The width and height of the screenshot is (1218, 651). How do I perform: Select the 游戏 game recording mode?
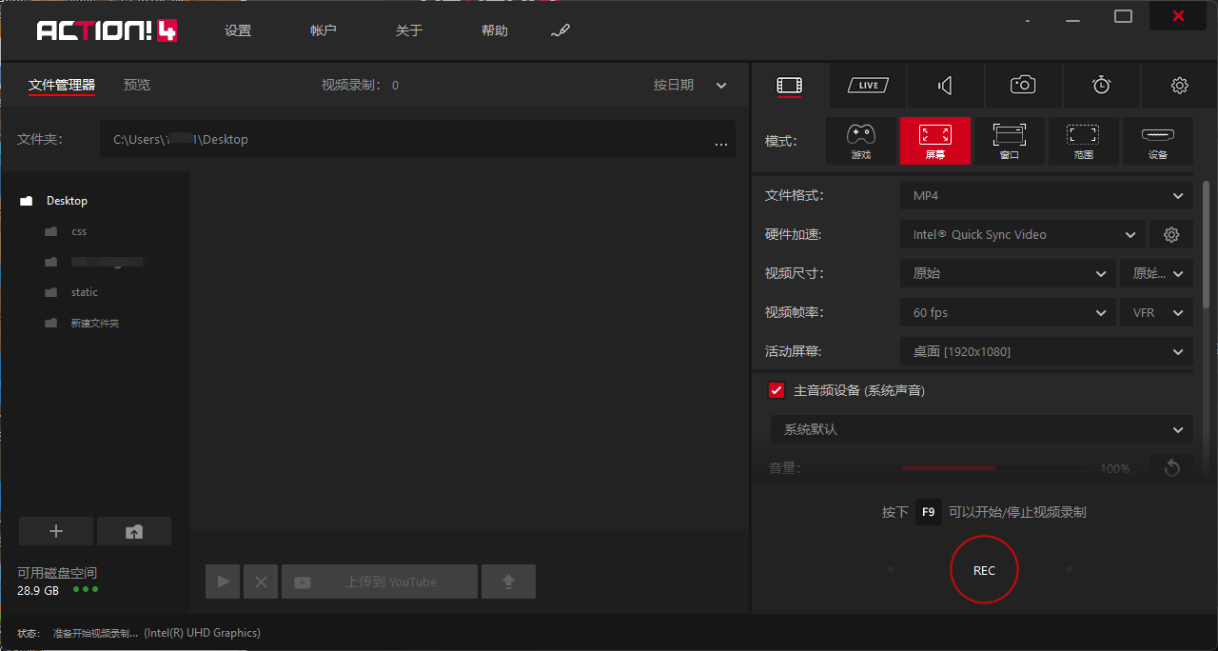(860, 140)
